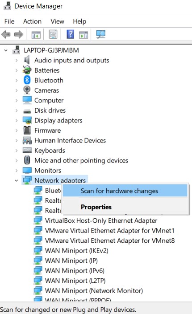Click the Computer monitor icon

tap(27, 100)
